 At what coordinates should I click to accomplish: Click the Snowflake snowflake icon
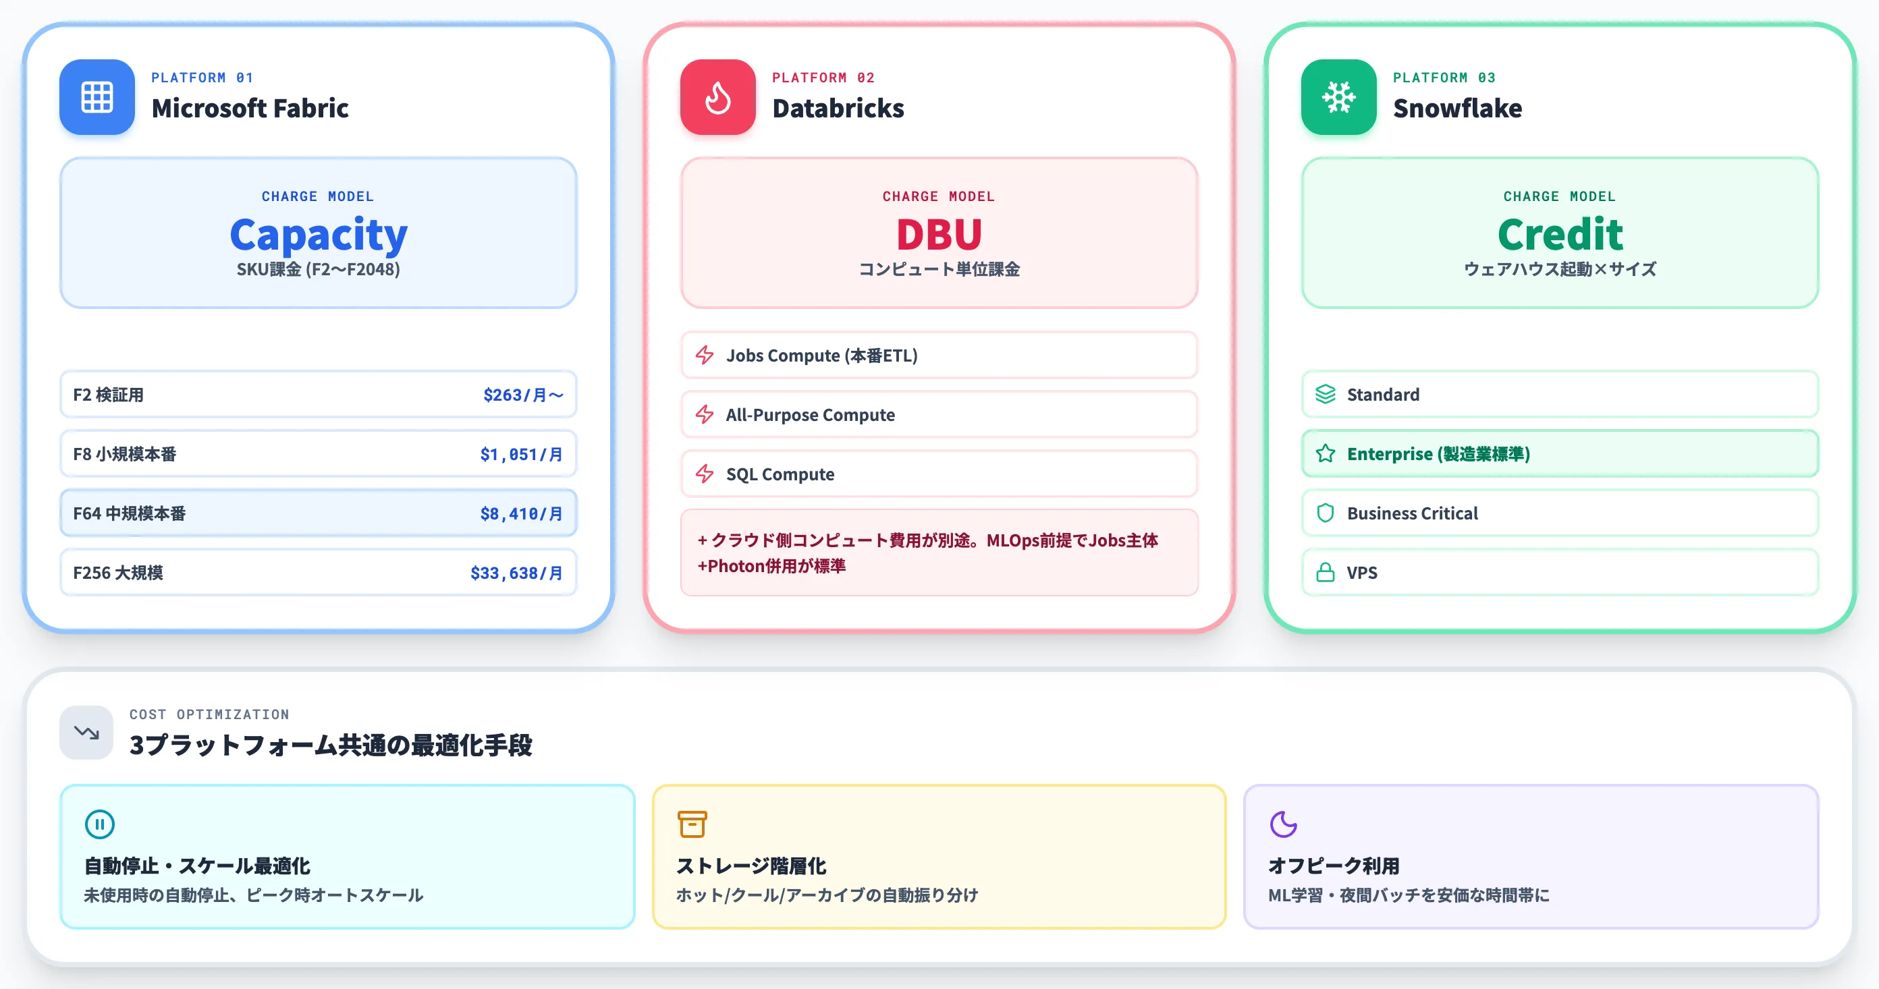(x=1338, y=97)
